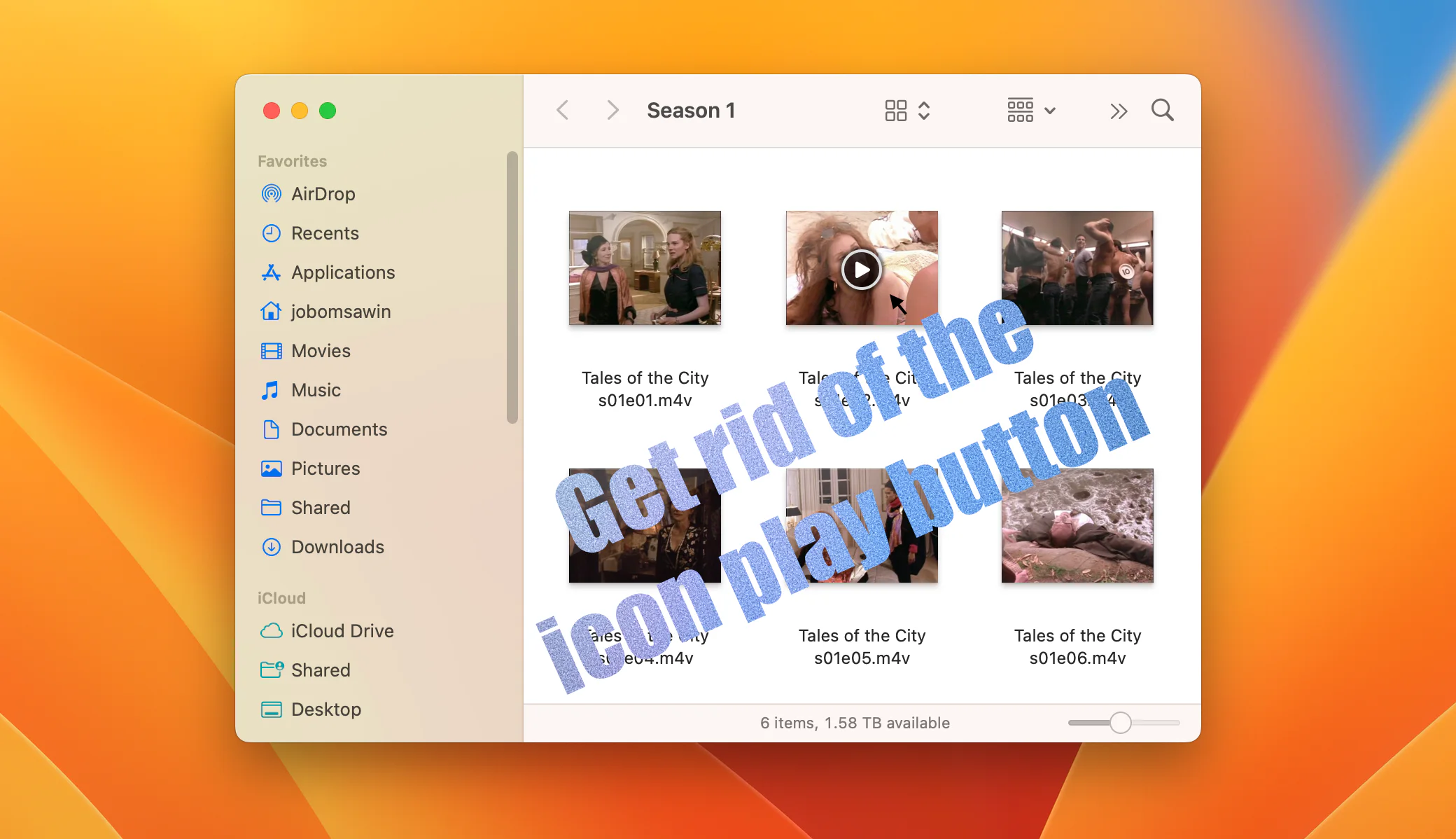
Task: Open the icon view switcher dropdown
Action: click(907, 111)
